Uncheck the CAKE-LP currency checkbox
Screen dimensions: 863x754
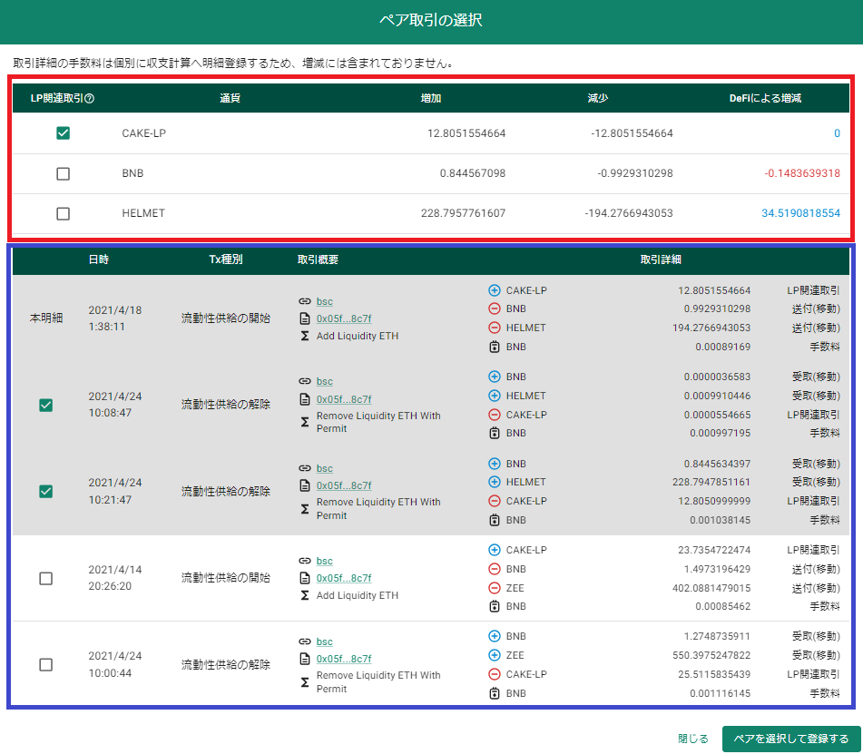pos(64,132)
